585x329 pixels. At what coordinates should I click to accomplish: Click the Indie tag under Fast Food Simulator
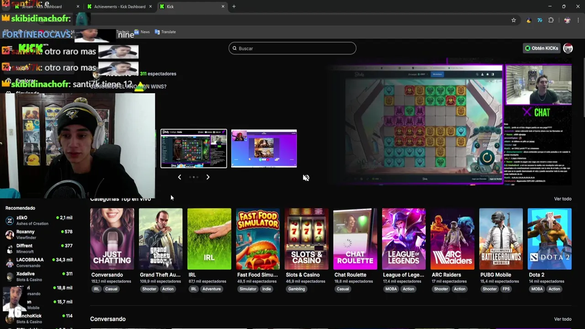click(266, 289)
